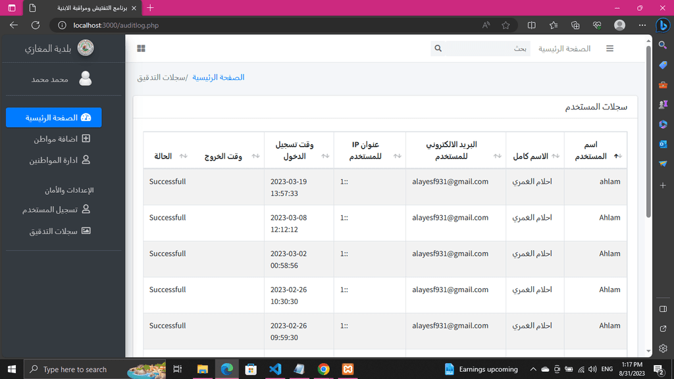Open split screen icon in toolbar

tap(531, 26)
